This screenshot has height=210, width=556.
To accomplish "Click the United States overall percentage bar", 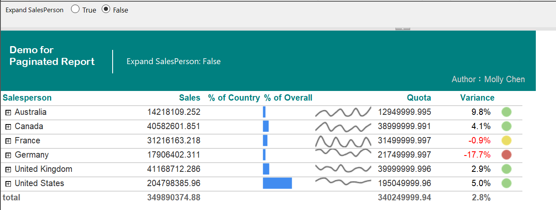I will [277, 183].
